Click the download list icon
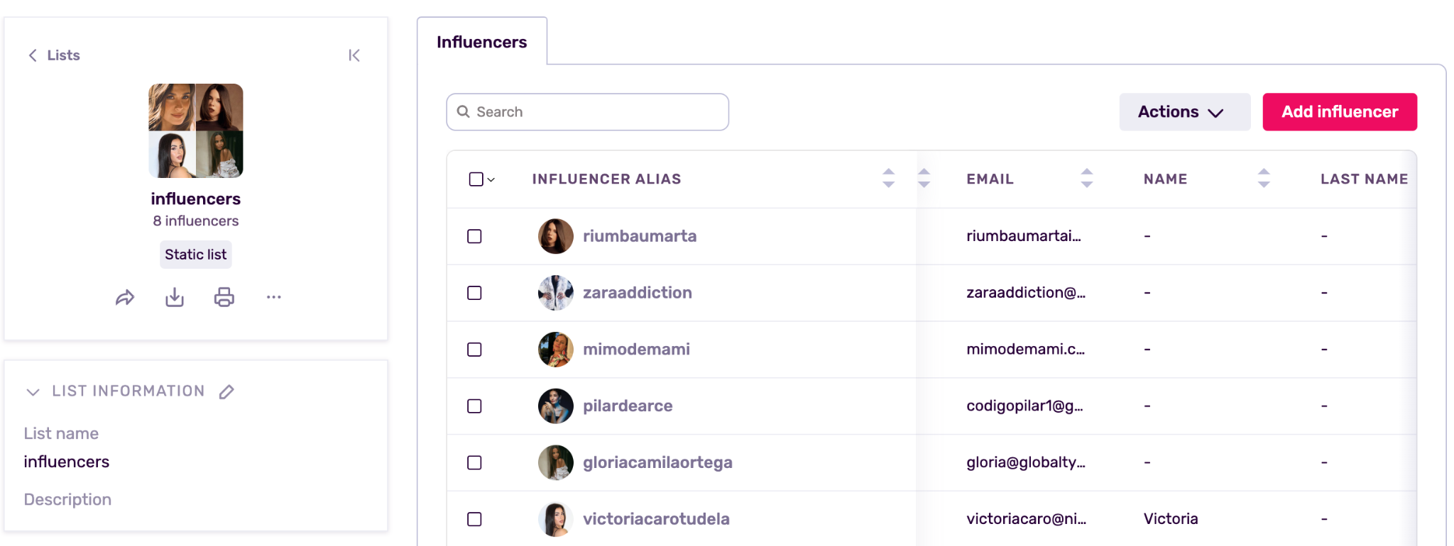 [x=175, y=297]
